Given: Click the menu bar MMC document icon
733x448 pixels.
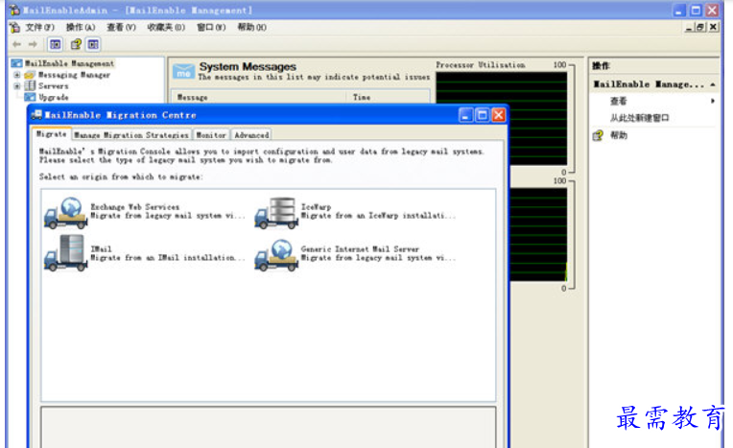Looking at the screenshot, I should pos(15,27).
